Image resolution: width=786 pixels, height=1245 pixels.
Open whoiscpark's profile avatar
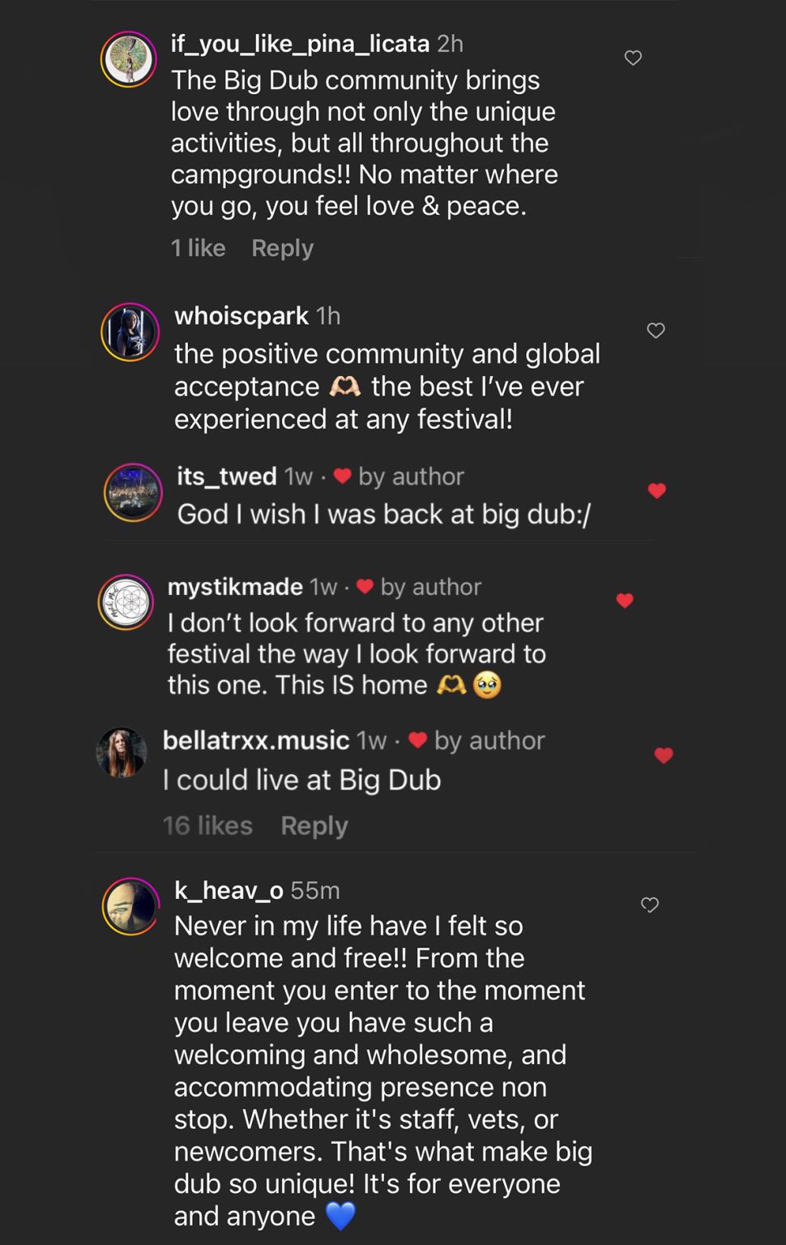(130, 332)
